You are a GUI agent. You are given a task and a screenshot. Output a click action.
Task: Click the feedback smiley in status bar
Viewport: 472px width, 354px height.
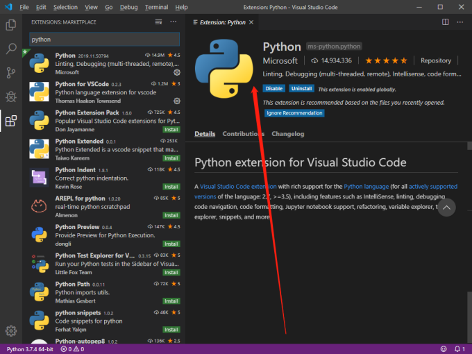[x=444, y=349]
